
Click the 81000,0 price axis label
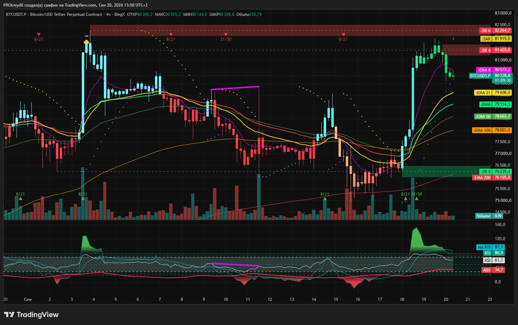[503, 60]
